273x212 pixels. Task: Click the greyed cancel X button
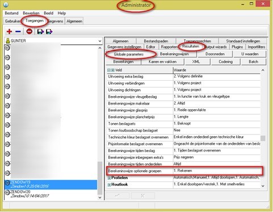click(x=143, y=196)
